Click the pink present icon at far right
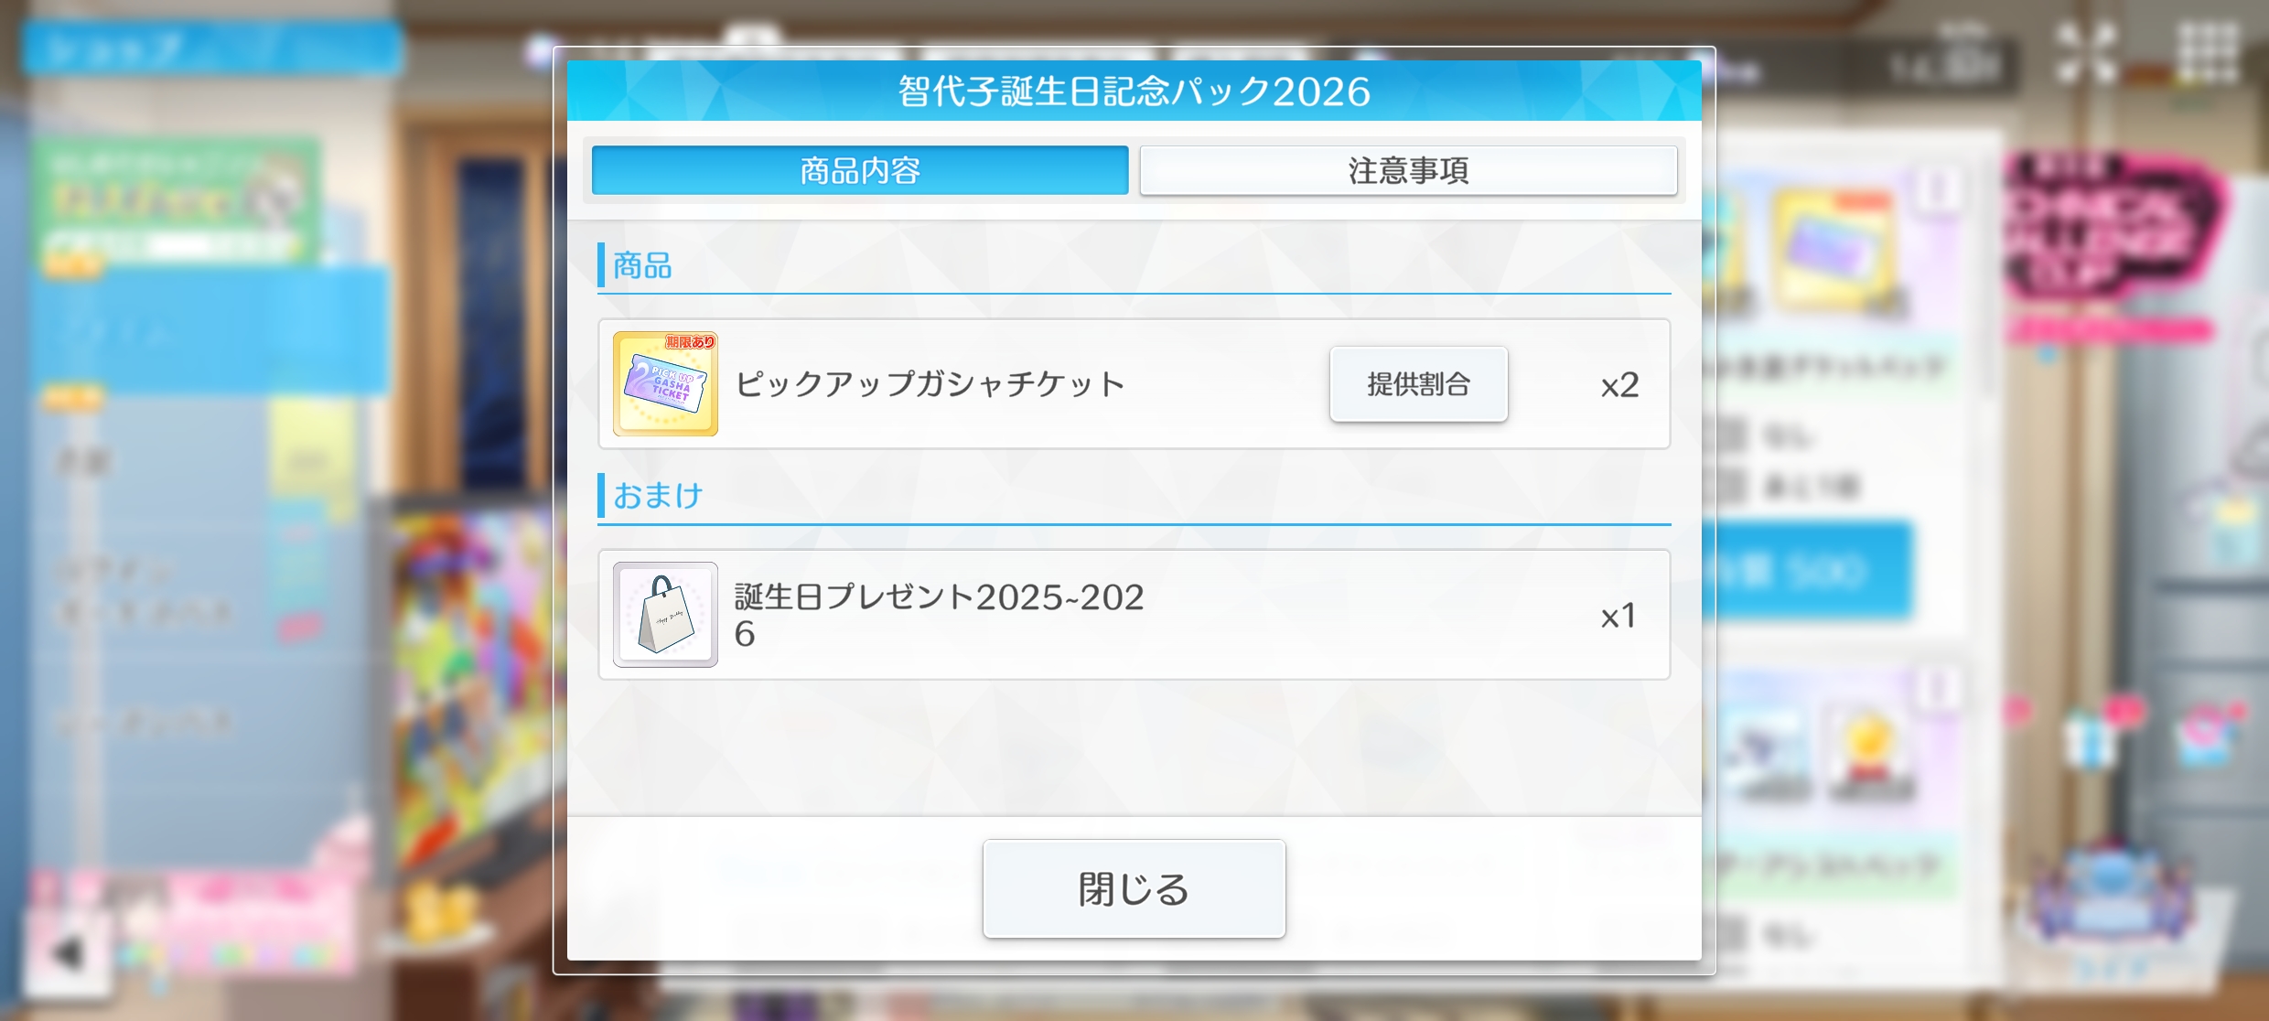 [x=2208, y=735]
